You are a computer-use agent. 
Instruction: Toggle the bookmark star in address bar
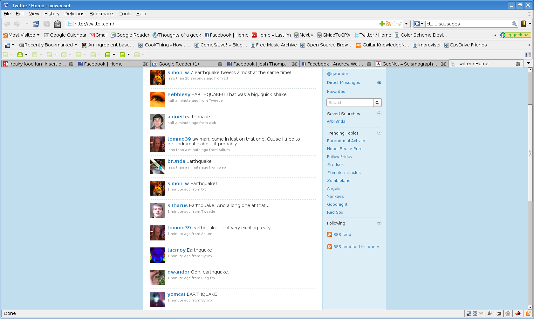[394, 24]
